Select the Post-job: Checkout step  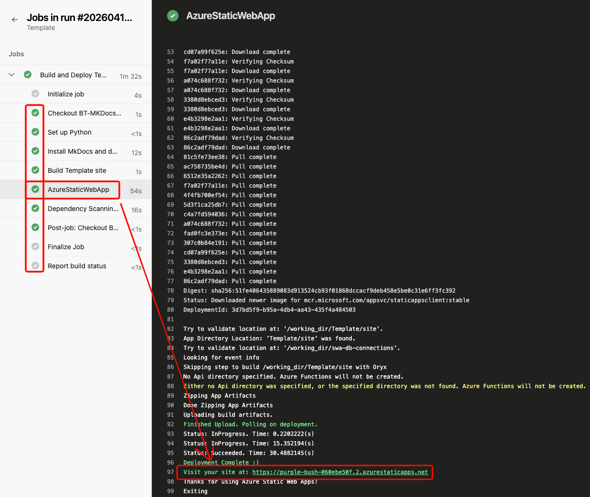83,228
